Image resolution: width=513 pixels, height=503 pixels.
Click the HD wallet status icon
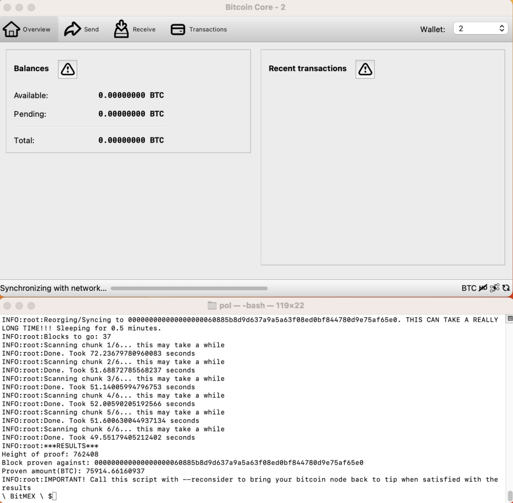click(x=483, y=288)
